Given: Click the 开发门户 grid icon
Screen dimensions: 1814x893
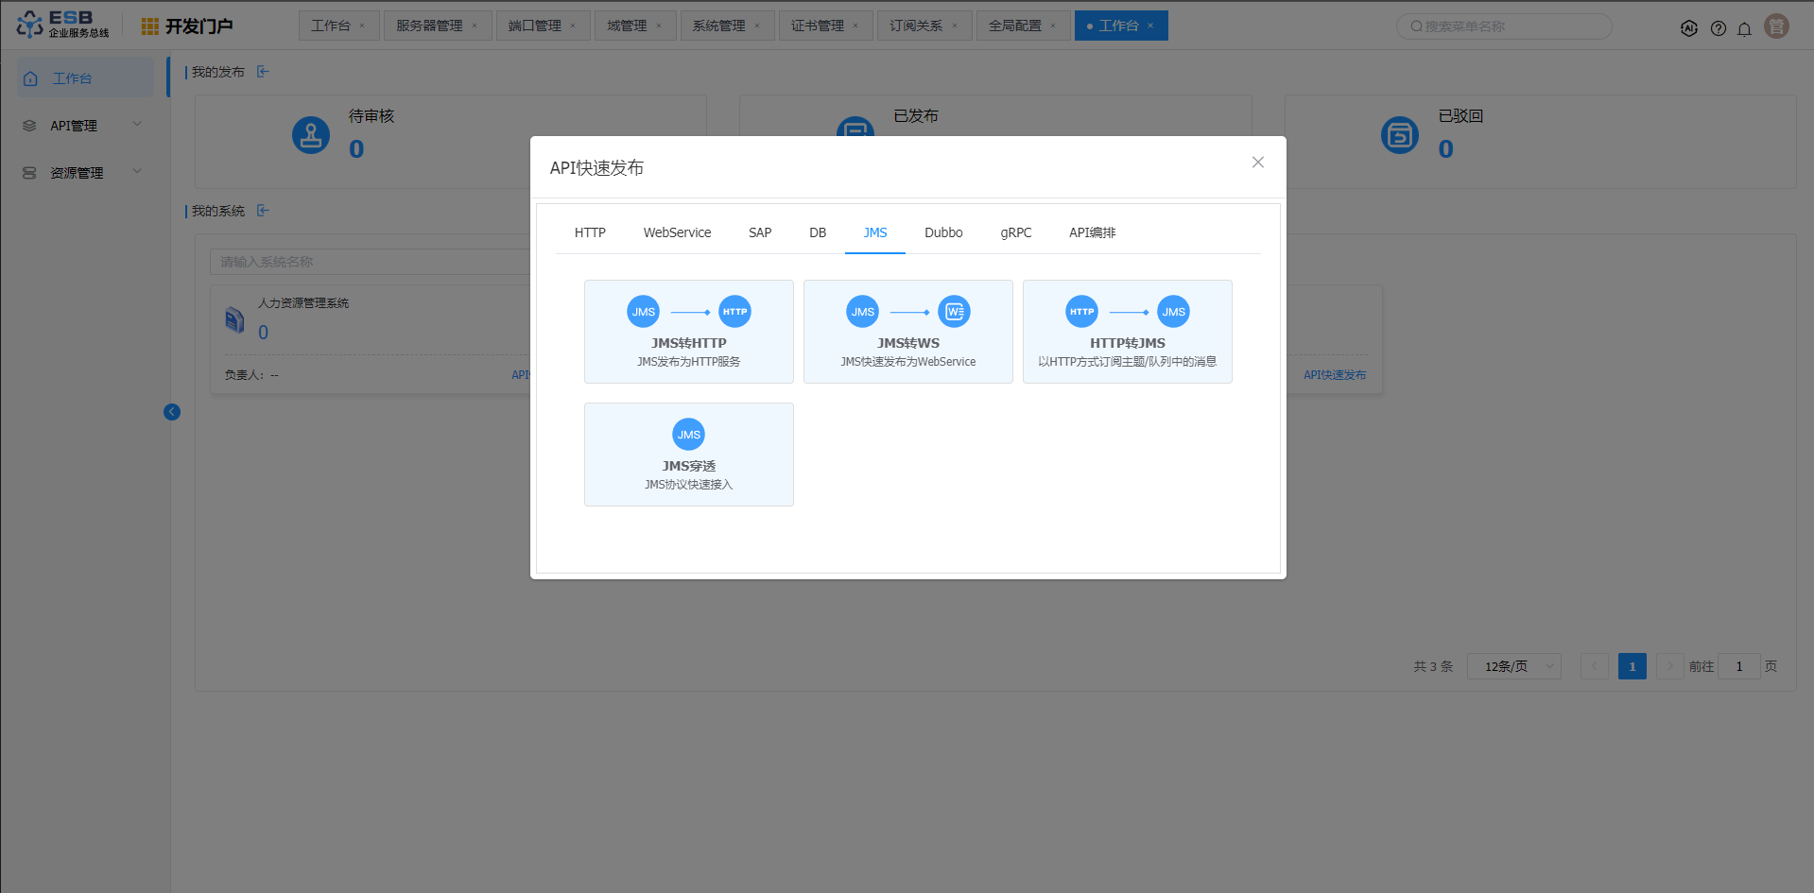Looking at the screenshot, I should pos(149,26).
